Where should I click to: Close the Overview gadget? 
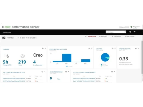click(45, 48)
